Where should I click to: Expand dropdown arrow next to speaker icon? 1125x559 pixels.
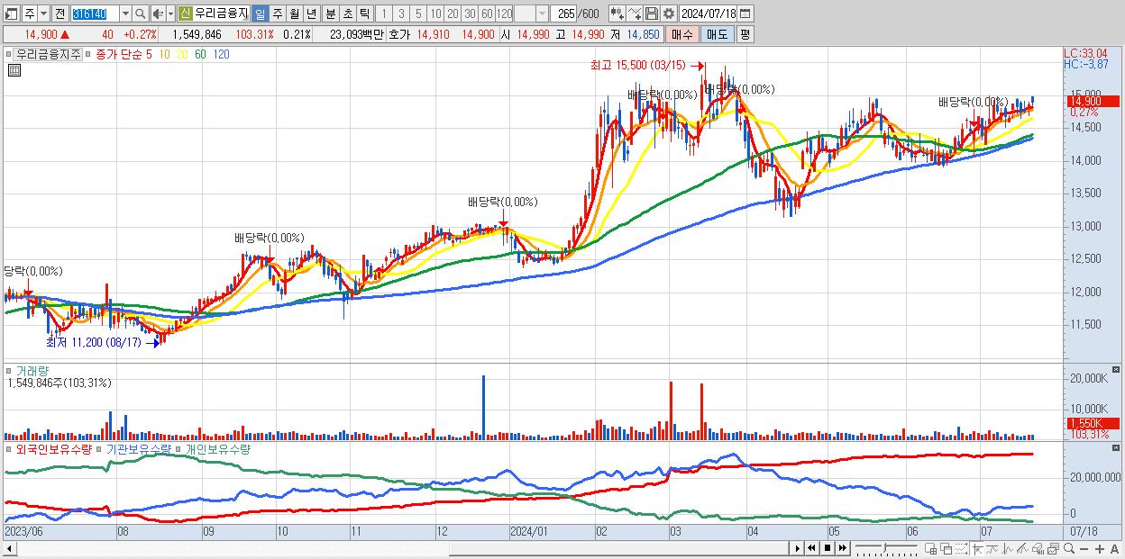pos(170,14)
